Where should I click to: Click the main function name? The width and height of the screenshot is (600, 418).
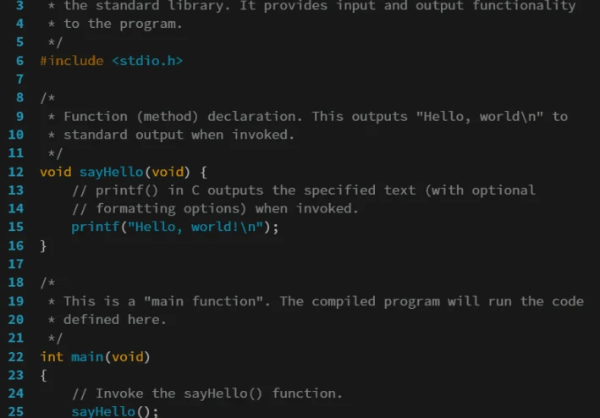(x=87, y=356)
